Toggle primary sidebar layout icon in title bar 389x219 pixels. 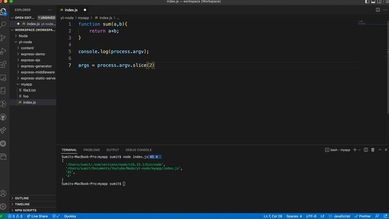(x=367, y=1)
